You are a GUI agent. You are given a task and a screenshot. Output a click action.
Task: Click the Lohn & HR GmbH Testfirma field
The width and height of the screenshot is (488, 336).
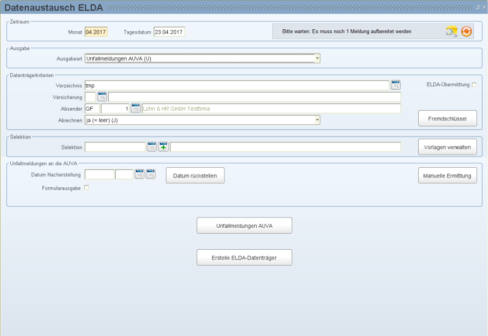(x=271, y=109)
